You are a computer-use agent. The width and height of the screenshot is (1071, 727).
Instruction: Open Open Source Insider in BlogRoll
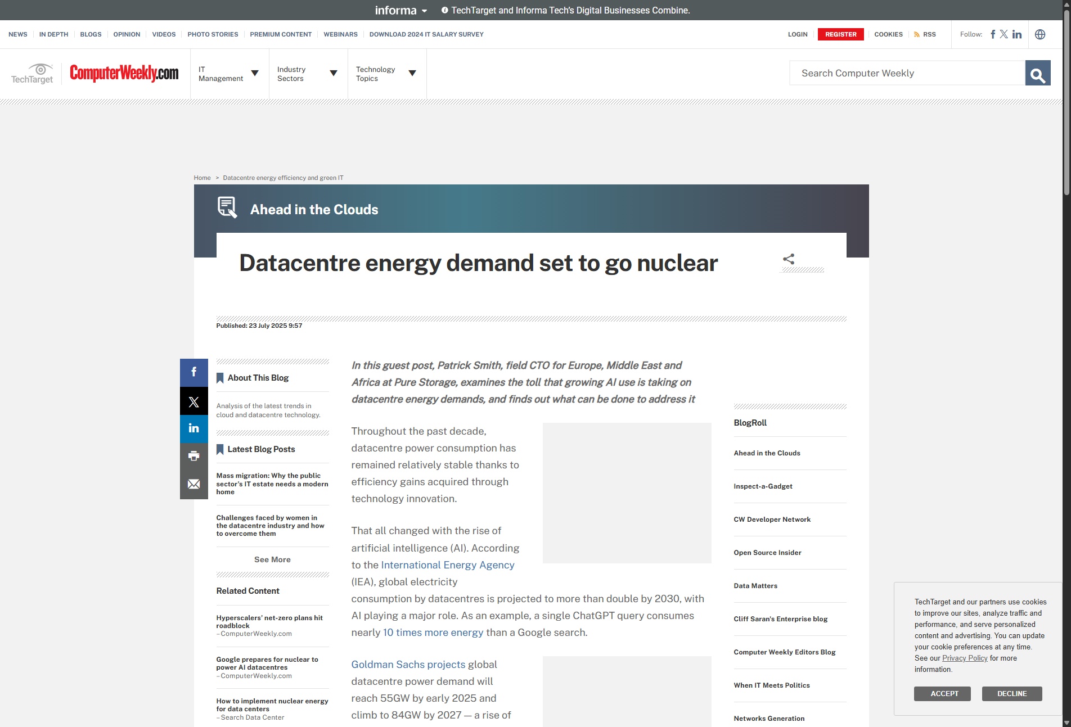[767, 553]
